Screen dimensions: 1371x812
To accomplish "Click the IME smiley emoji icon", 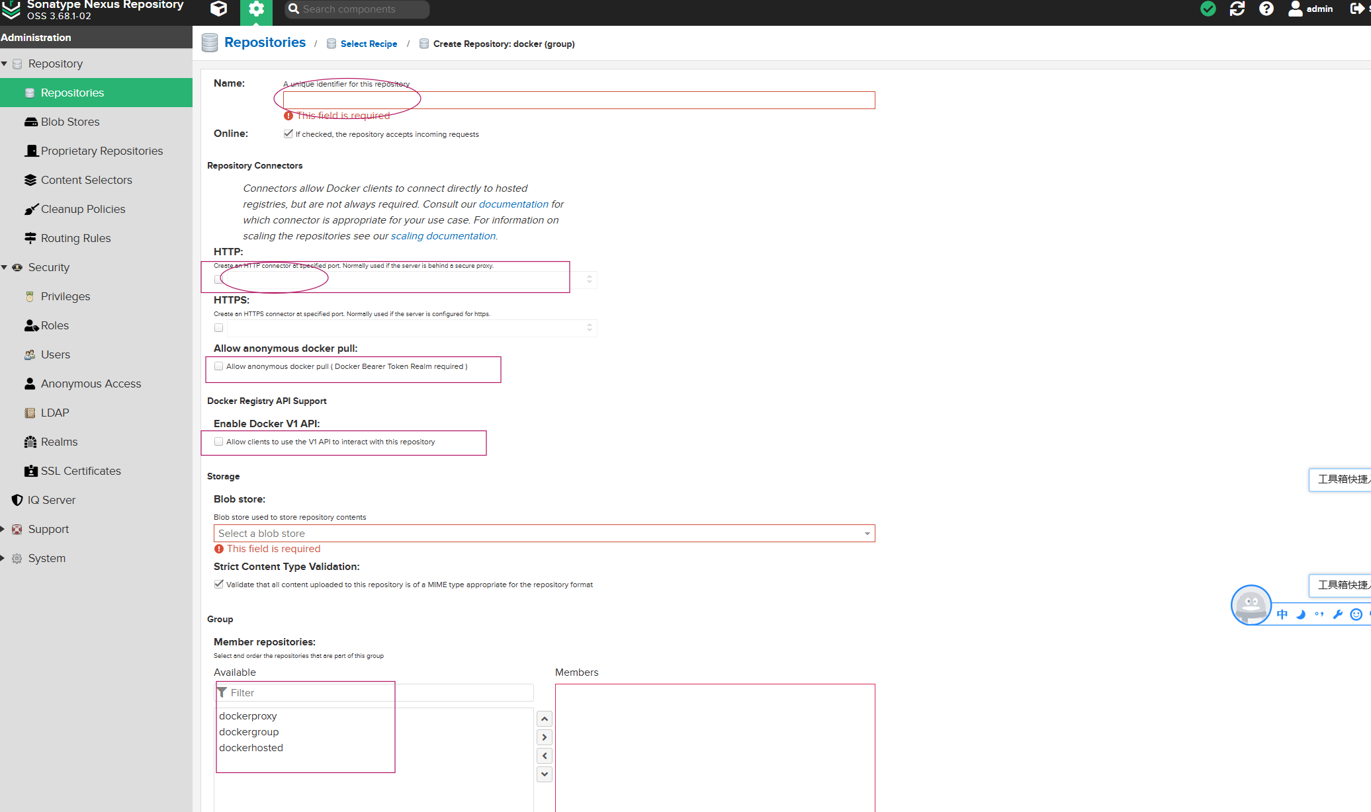I will coord(1356,614).
